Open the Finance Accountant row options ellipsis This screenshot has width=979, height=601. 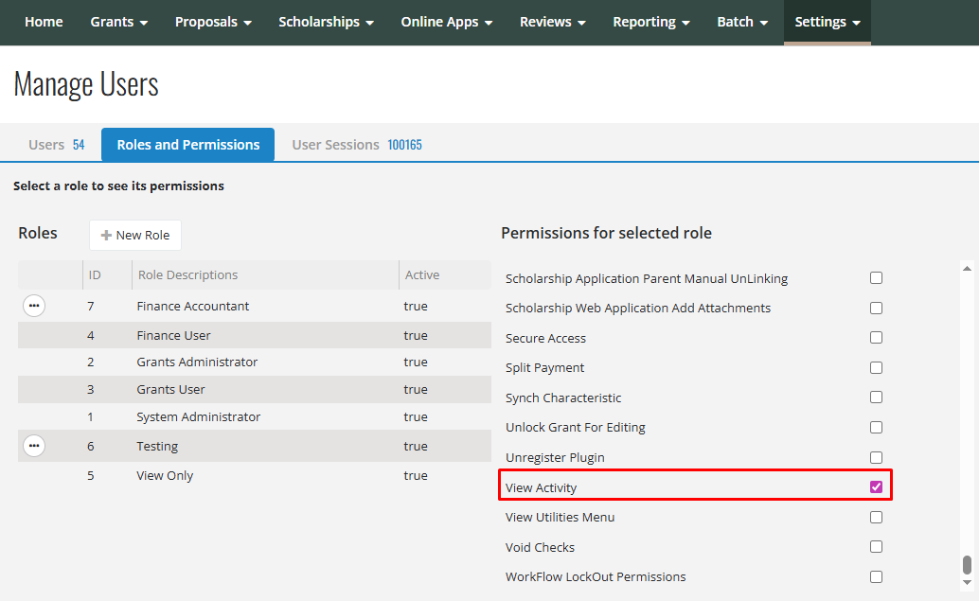click(34, 306)
